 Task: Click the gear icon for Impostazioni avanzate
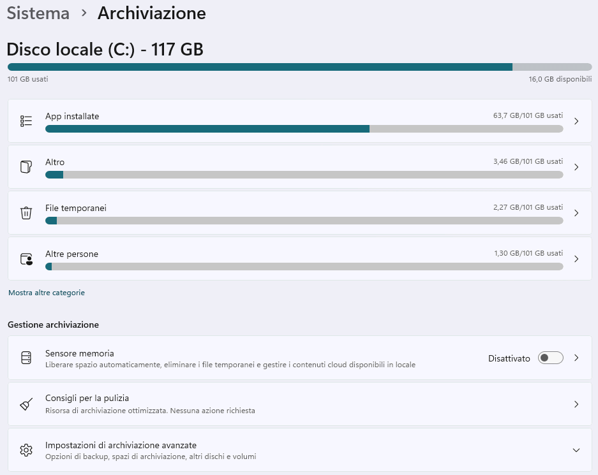(26, 449)
